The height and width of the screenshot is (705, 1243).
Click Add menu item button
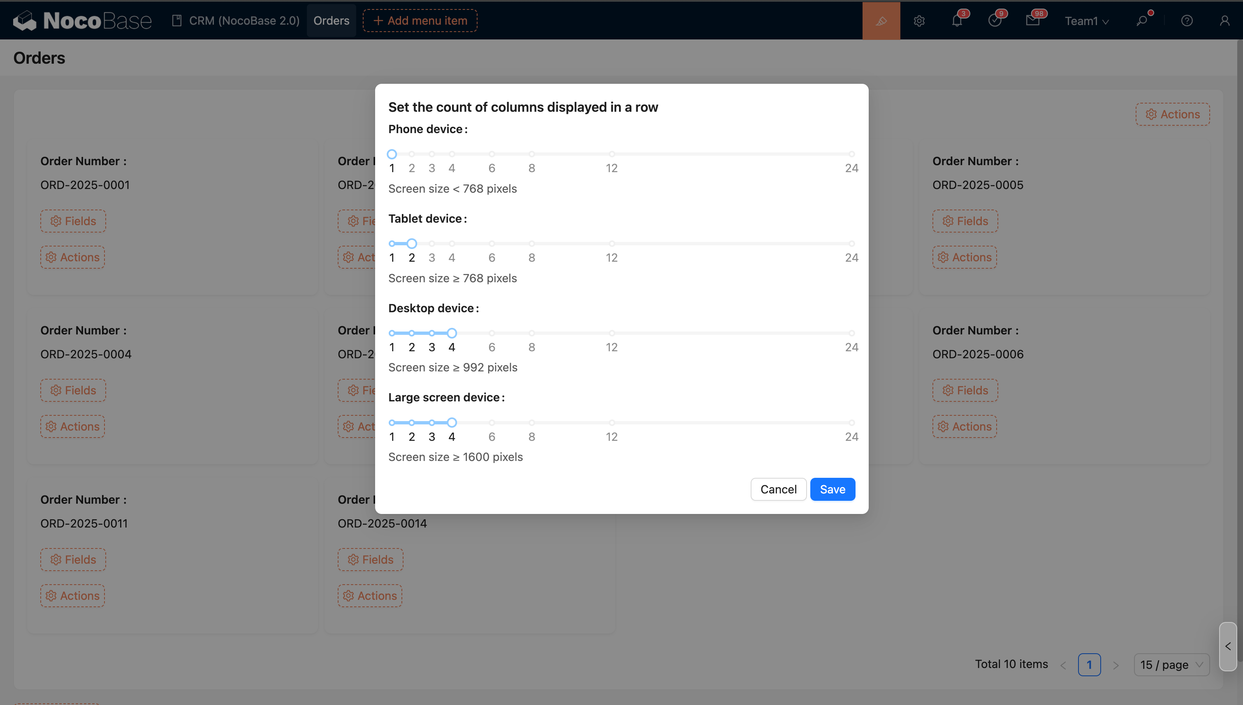[x=420, y=21]
